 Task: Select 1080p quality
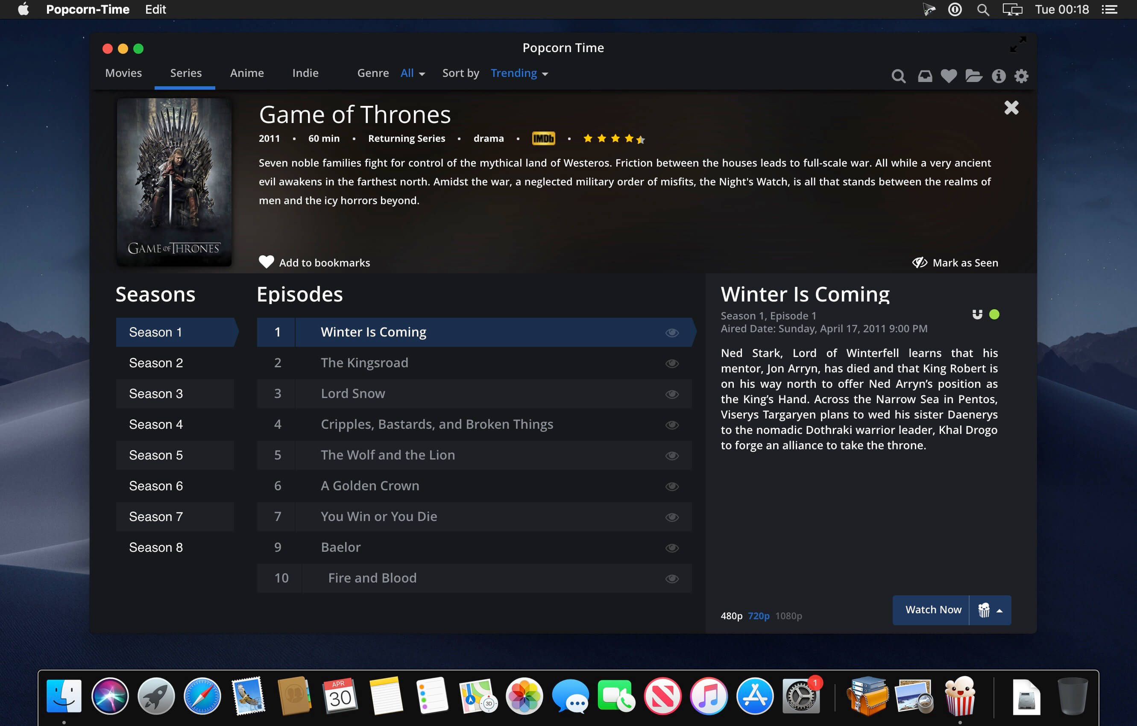(788, 615)
